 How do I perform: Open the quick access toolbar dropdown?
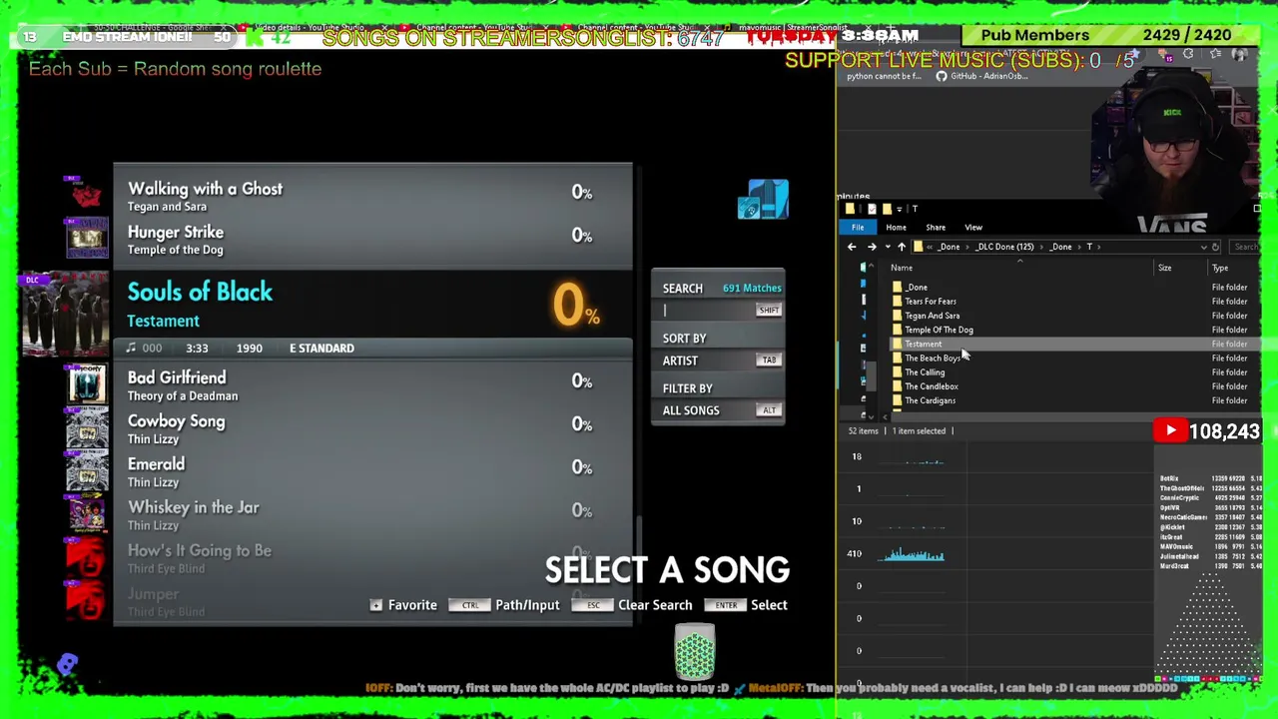tap(902, 209)
